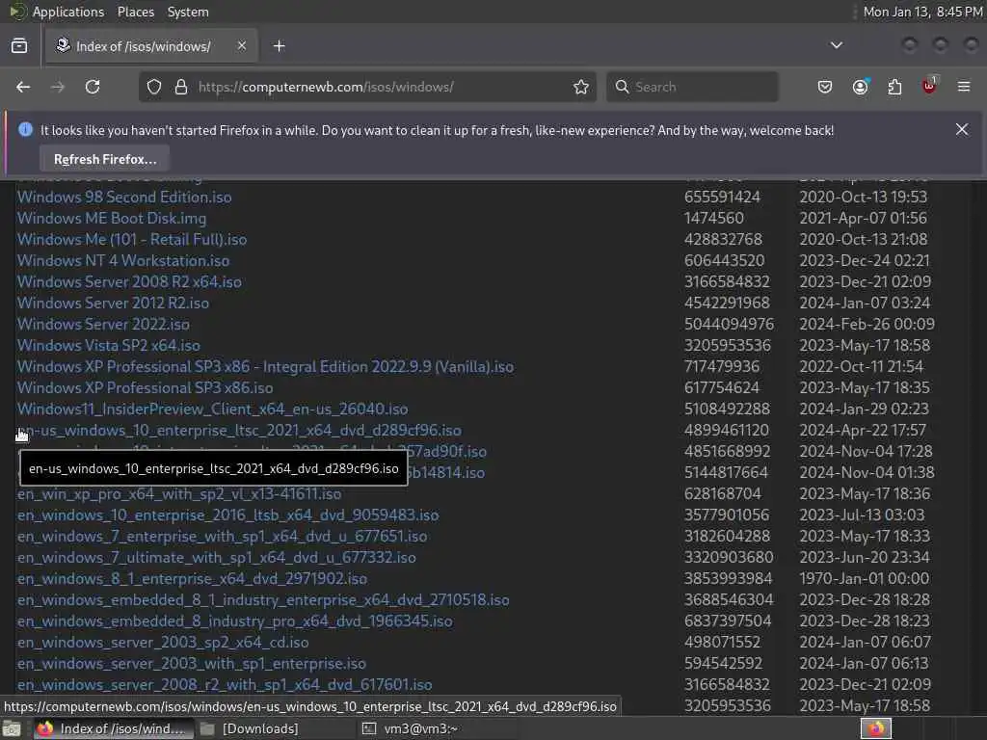Viewport: 987px width, 740px height.
Task: Open the Applications menu
Action: [68, 12]
